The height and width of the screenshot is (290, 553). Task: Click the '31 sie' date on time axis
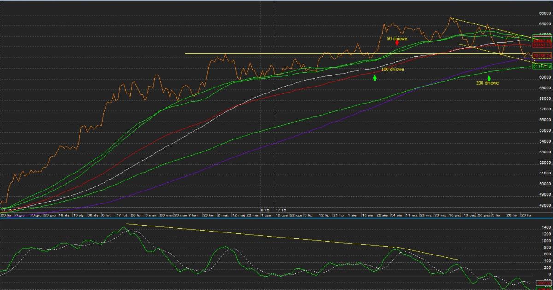click(x=396, y=215)
